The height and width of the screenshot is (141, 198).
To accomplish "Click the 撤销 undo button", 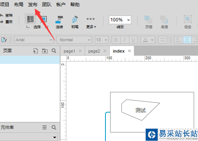I will (7, 16).
